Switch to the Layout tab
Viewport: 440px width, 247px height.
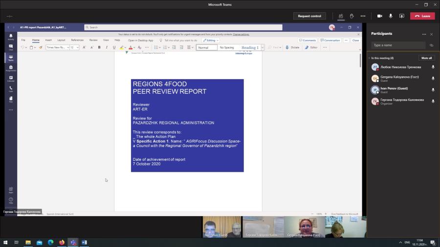[61, 40]
